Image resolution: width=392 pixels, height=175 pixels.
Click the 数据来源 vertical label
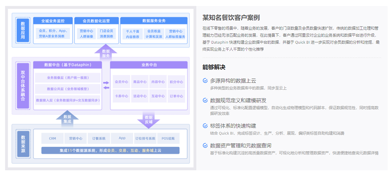23,144
